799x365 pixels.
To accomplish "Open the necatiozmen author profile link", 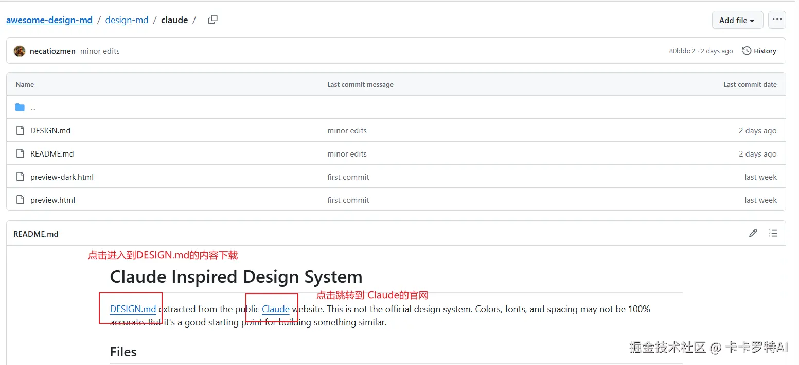I will (52, 51).
